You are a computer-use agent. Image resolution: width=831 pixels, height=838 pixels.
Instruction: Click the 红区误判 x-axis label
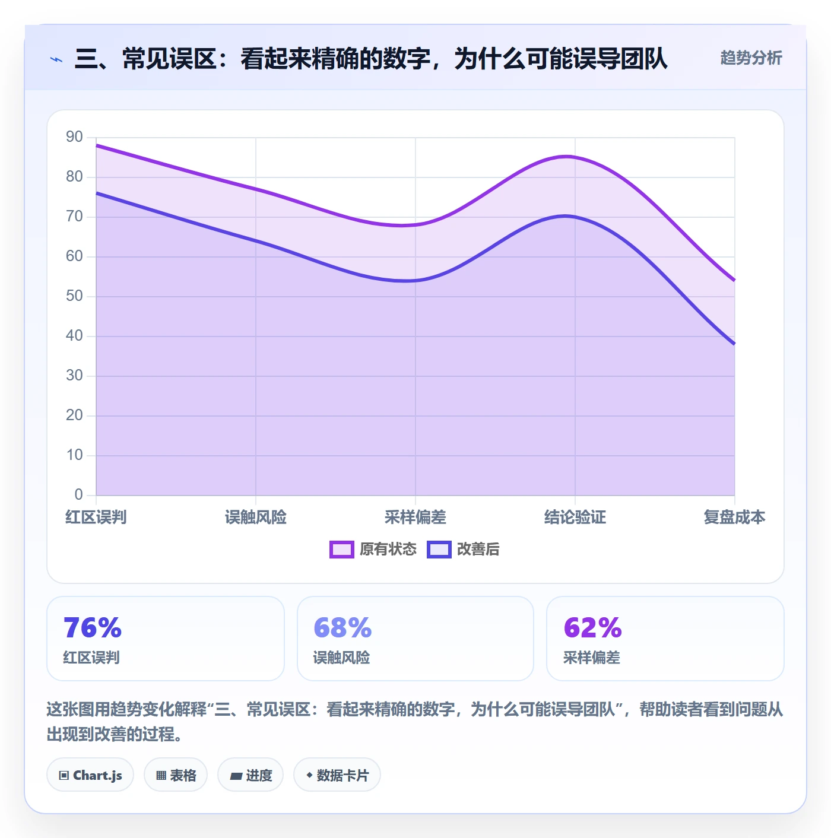click(x=96, y=518)
